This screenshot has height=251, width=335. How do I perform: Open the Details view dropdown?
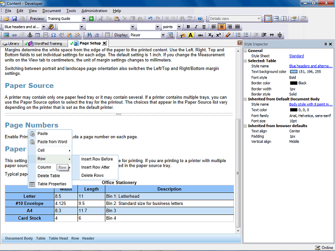click(x=259, y=19)
